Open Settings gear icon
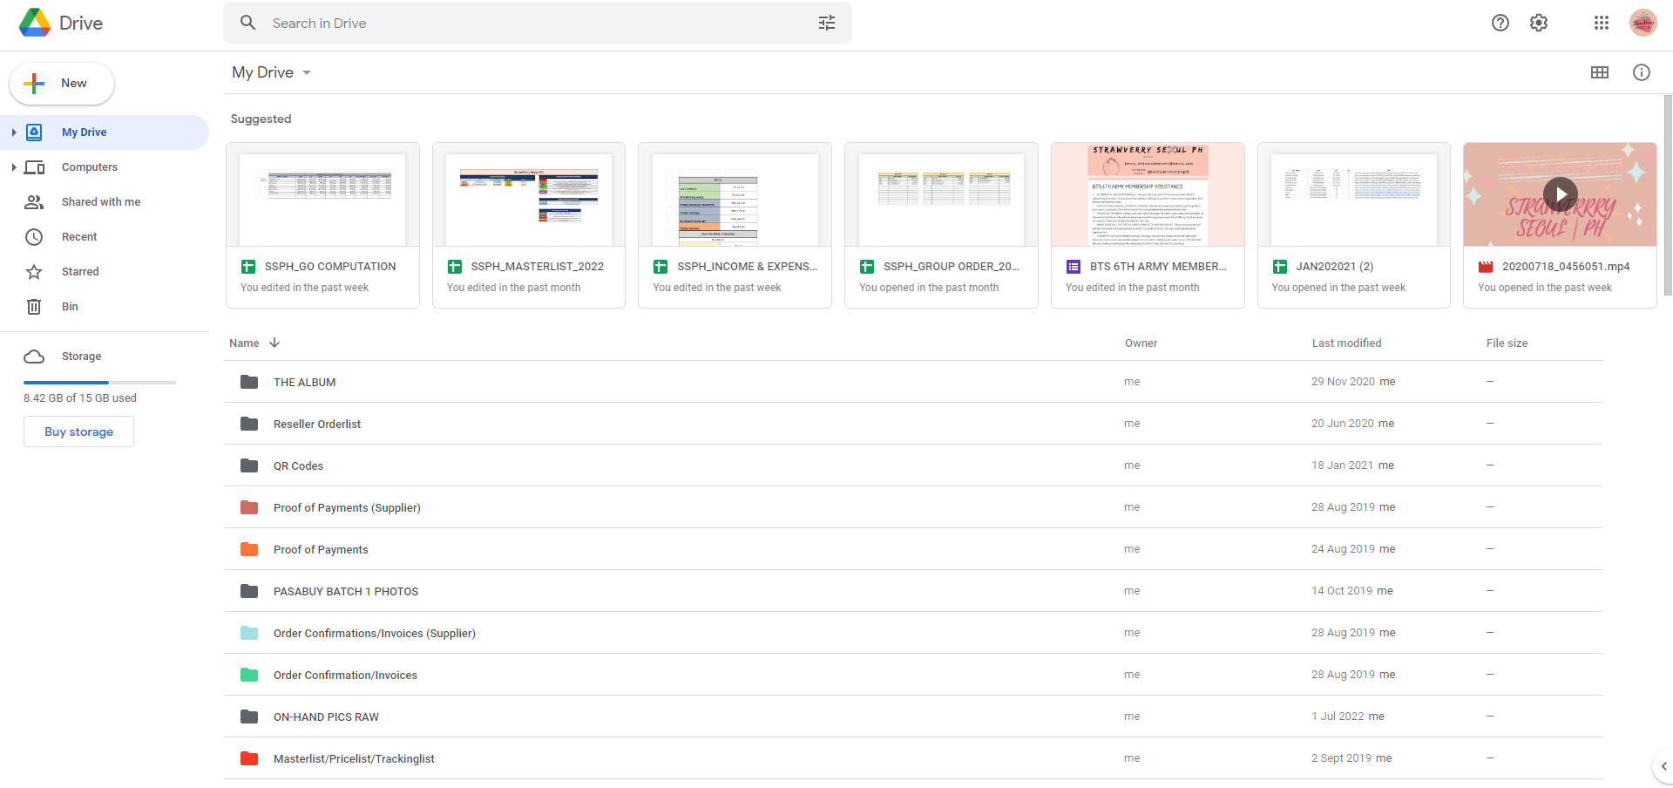 click(1539, 23)
